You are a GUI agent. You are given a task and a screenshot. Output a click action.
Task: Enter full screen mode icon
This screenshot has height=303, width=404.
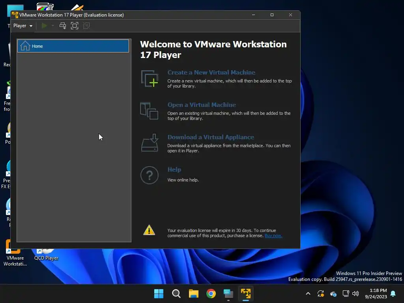click(75, 26)
